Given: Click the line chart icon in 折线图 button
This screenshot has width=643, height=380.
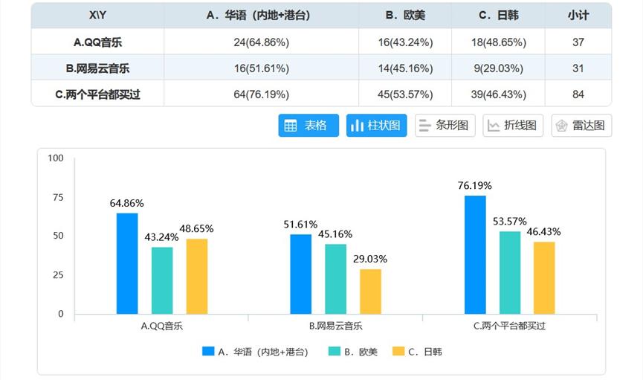Looking at the screenshot, I should click(494, 126).
